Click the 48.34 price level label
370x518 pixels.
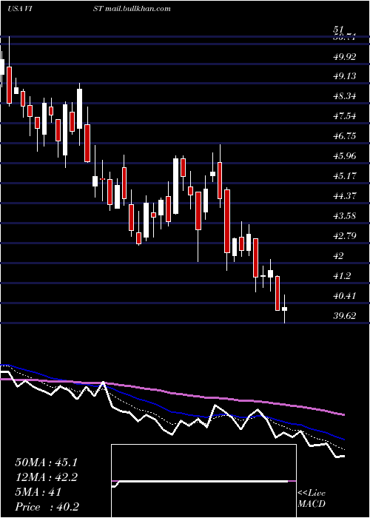coord(345,96)
